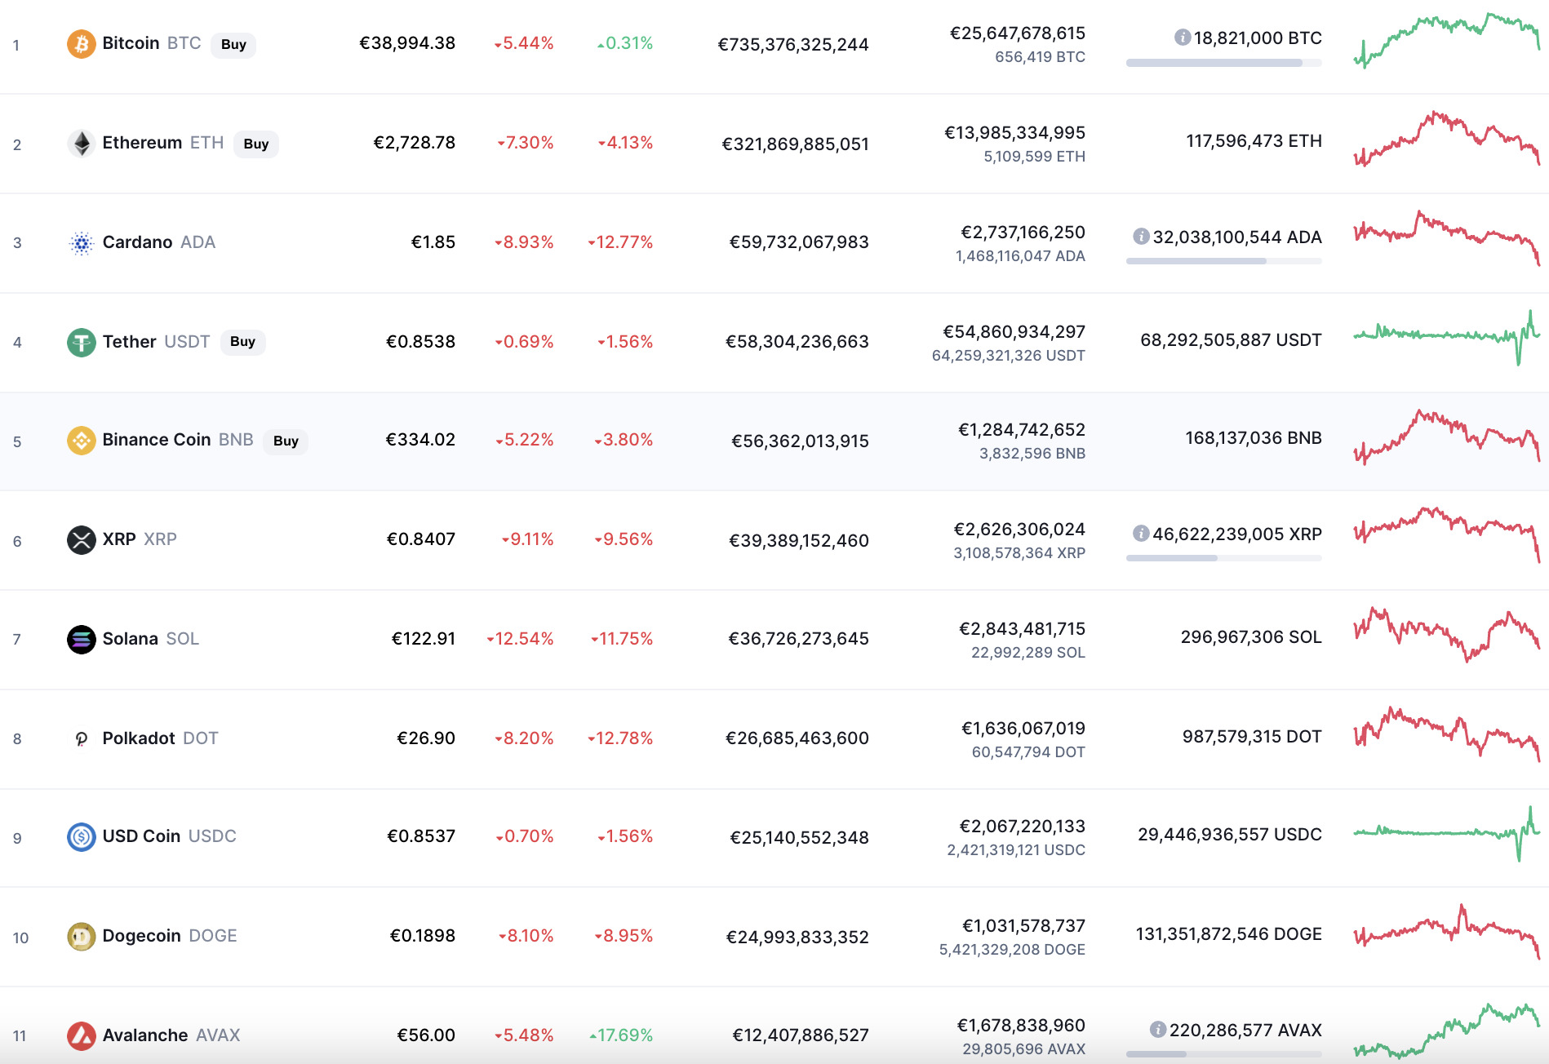Open the Solana coin page link
The width and height of the screenshot is (1549, 1064).
pos(151,639)
